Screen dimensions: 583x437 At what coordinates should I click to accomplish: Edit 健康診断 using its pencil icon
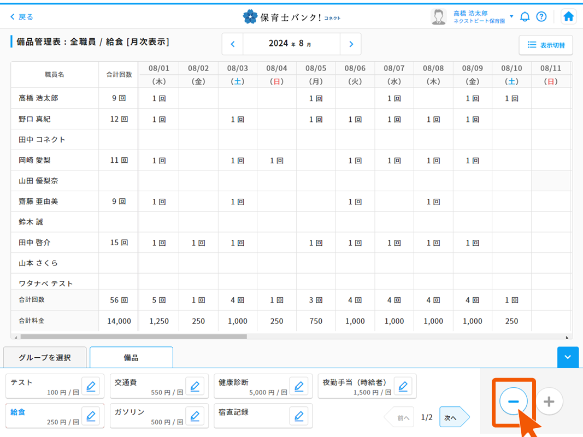click(299, 386)
